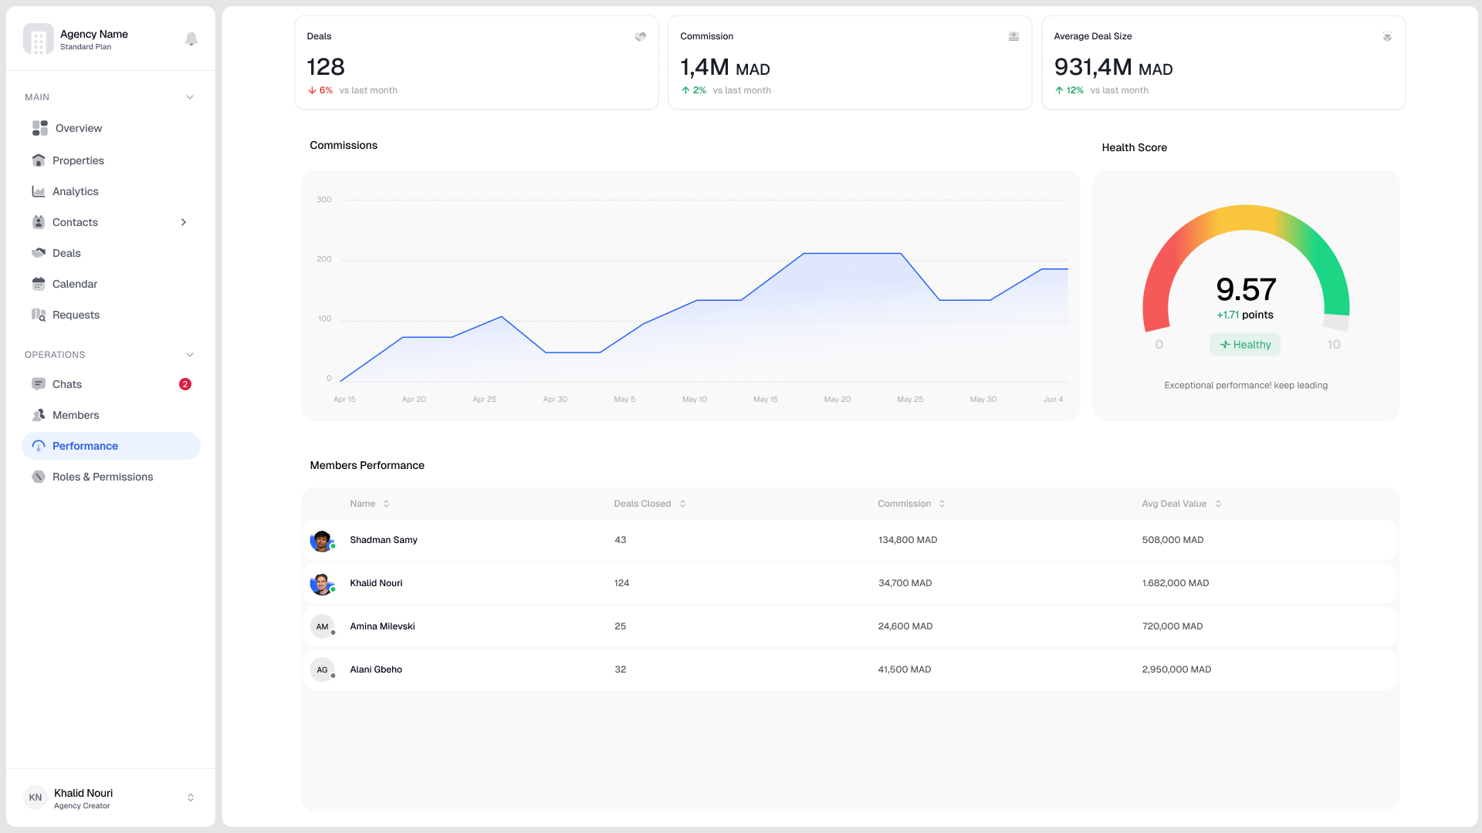
Task: Click the Healthy status badge
Action: [1245, 344]
